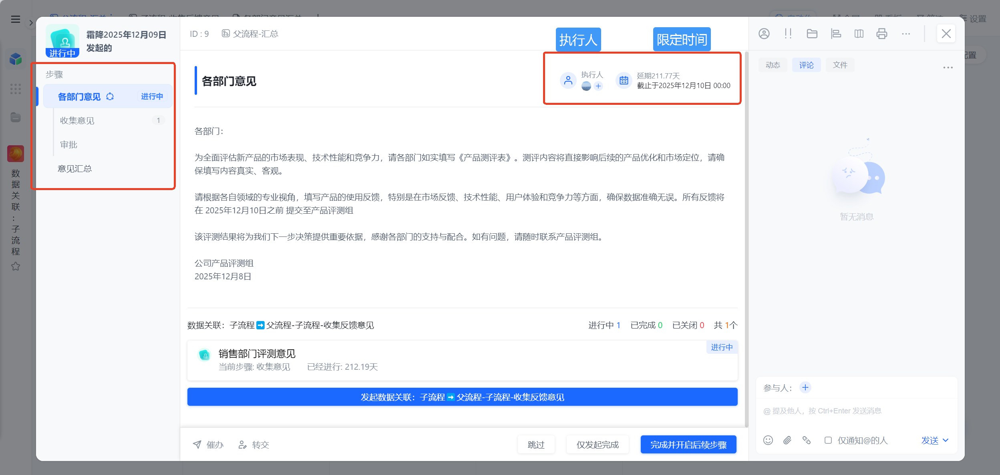
Task: Switch to the 文件 tab
Action: [x=840, y=65]
